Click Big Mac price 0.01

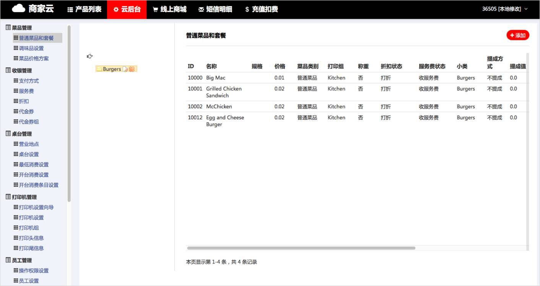click(279, 78)
